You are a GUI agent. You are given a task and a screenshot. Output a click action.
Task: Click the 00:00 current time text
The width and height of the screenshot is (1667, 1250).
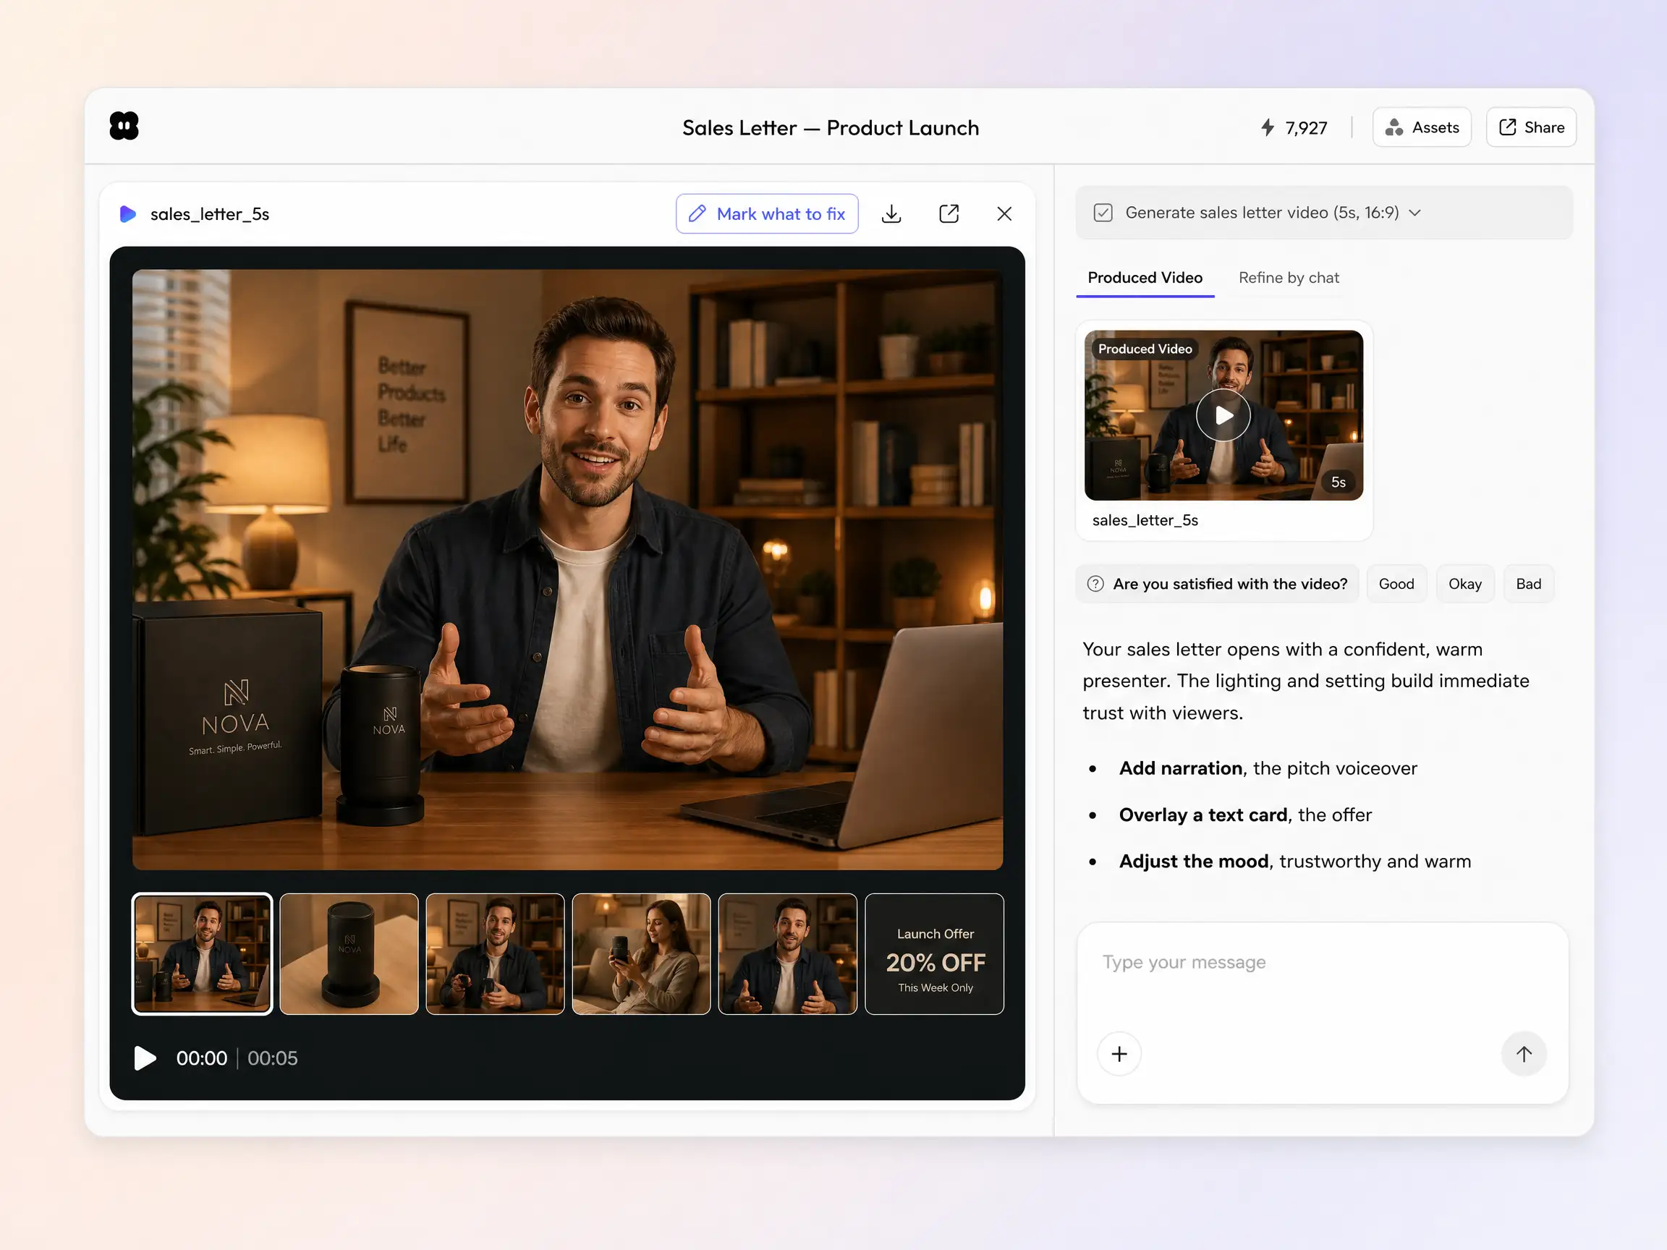[201, 1058]
